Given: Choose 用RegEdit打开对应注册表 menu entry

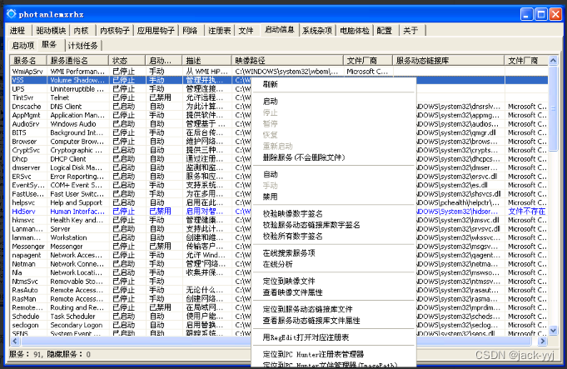Looking at the screenshot, I should (333, 337).
